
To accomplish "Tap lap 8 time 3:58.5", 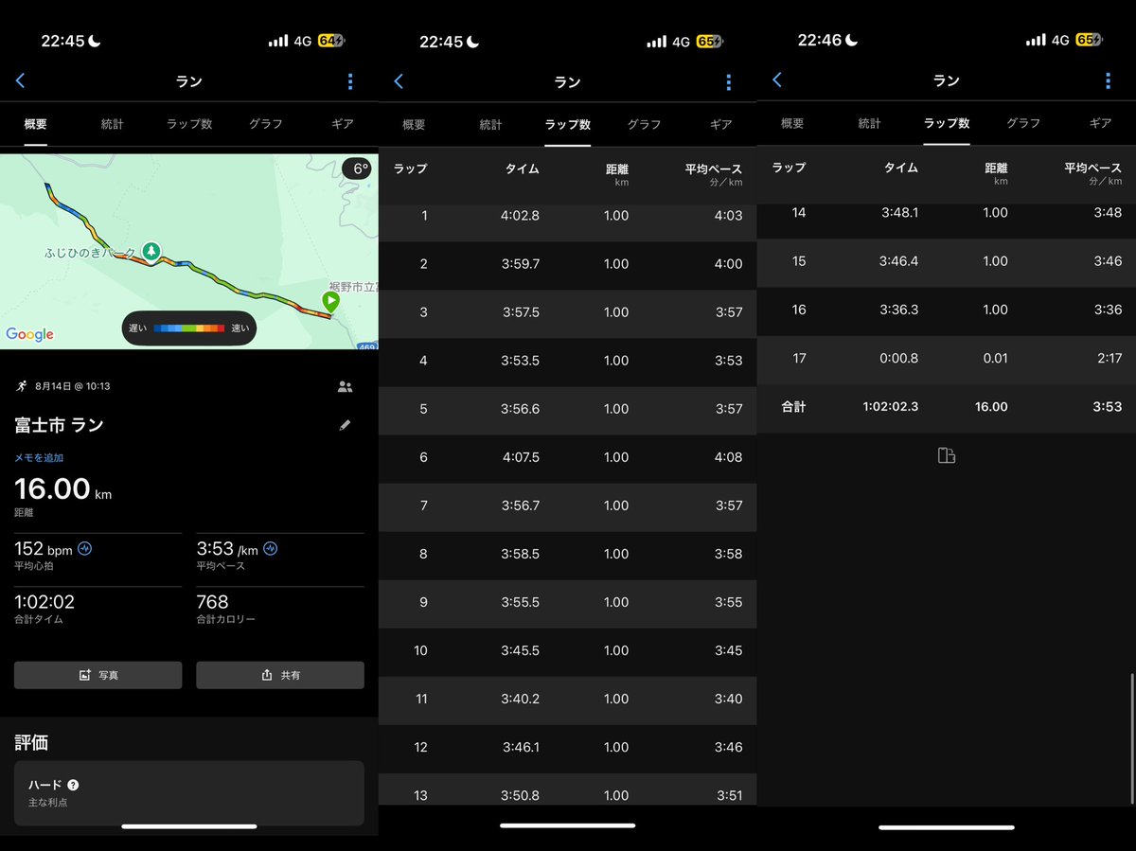I will click(x=521, y=553).
